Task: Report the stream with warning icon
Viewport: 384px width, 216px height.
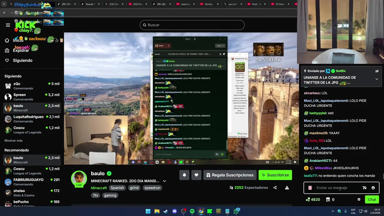Action: pyautogui.click(x=287, y=187)
